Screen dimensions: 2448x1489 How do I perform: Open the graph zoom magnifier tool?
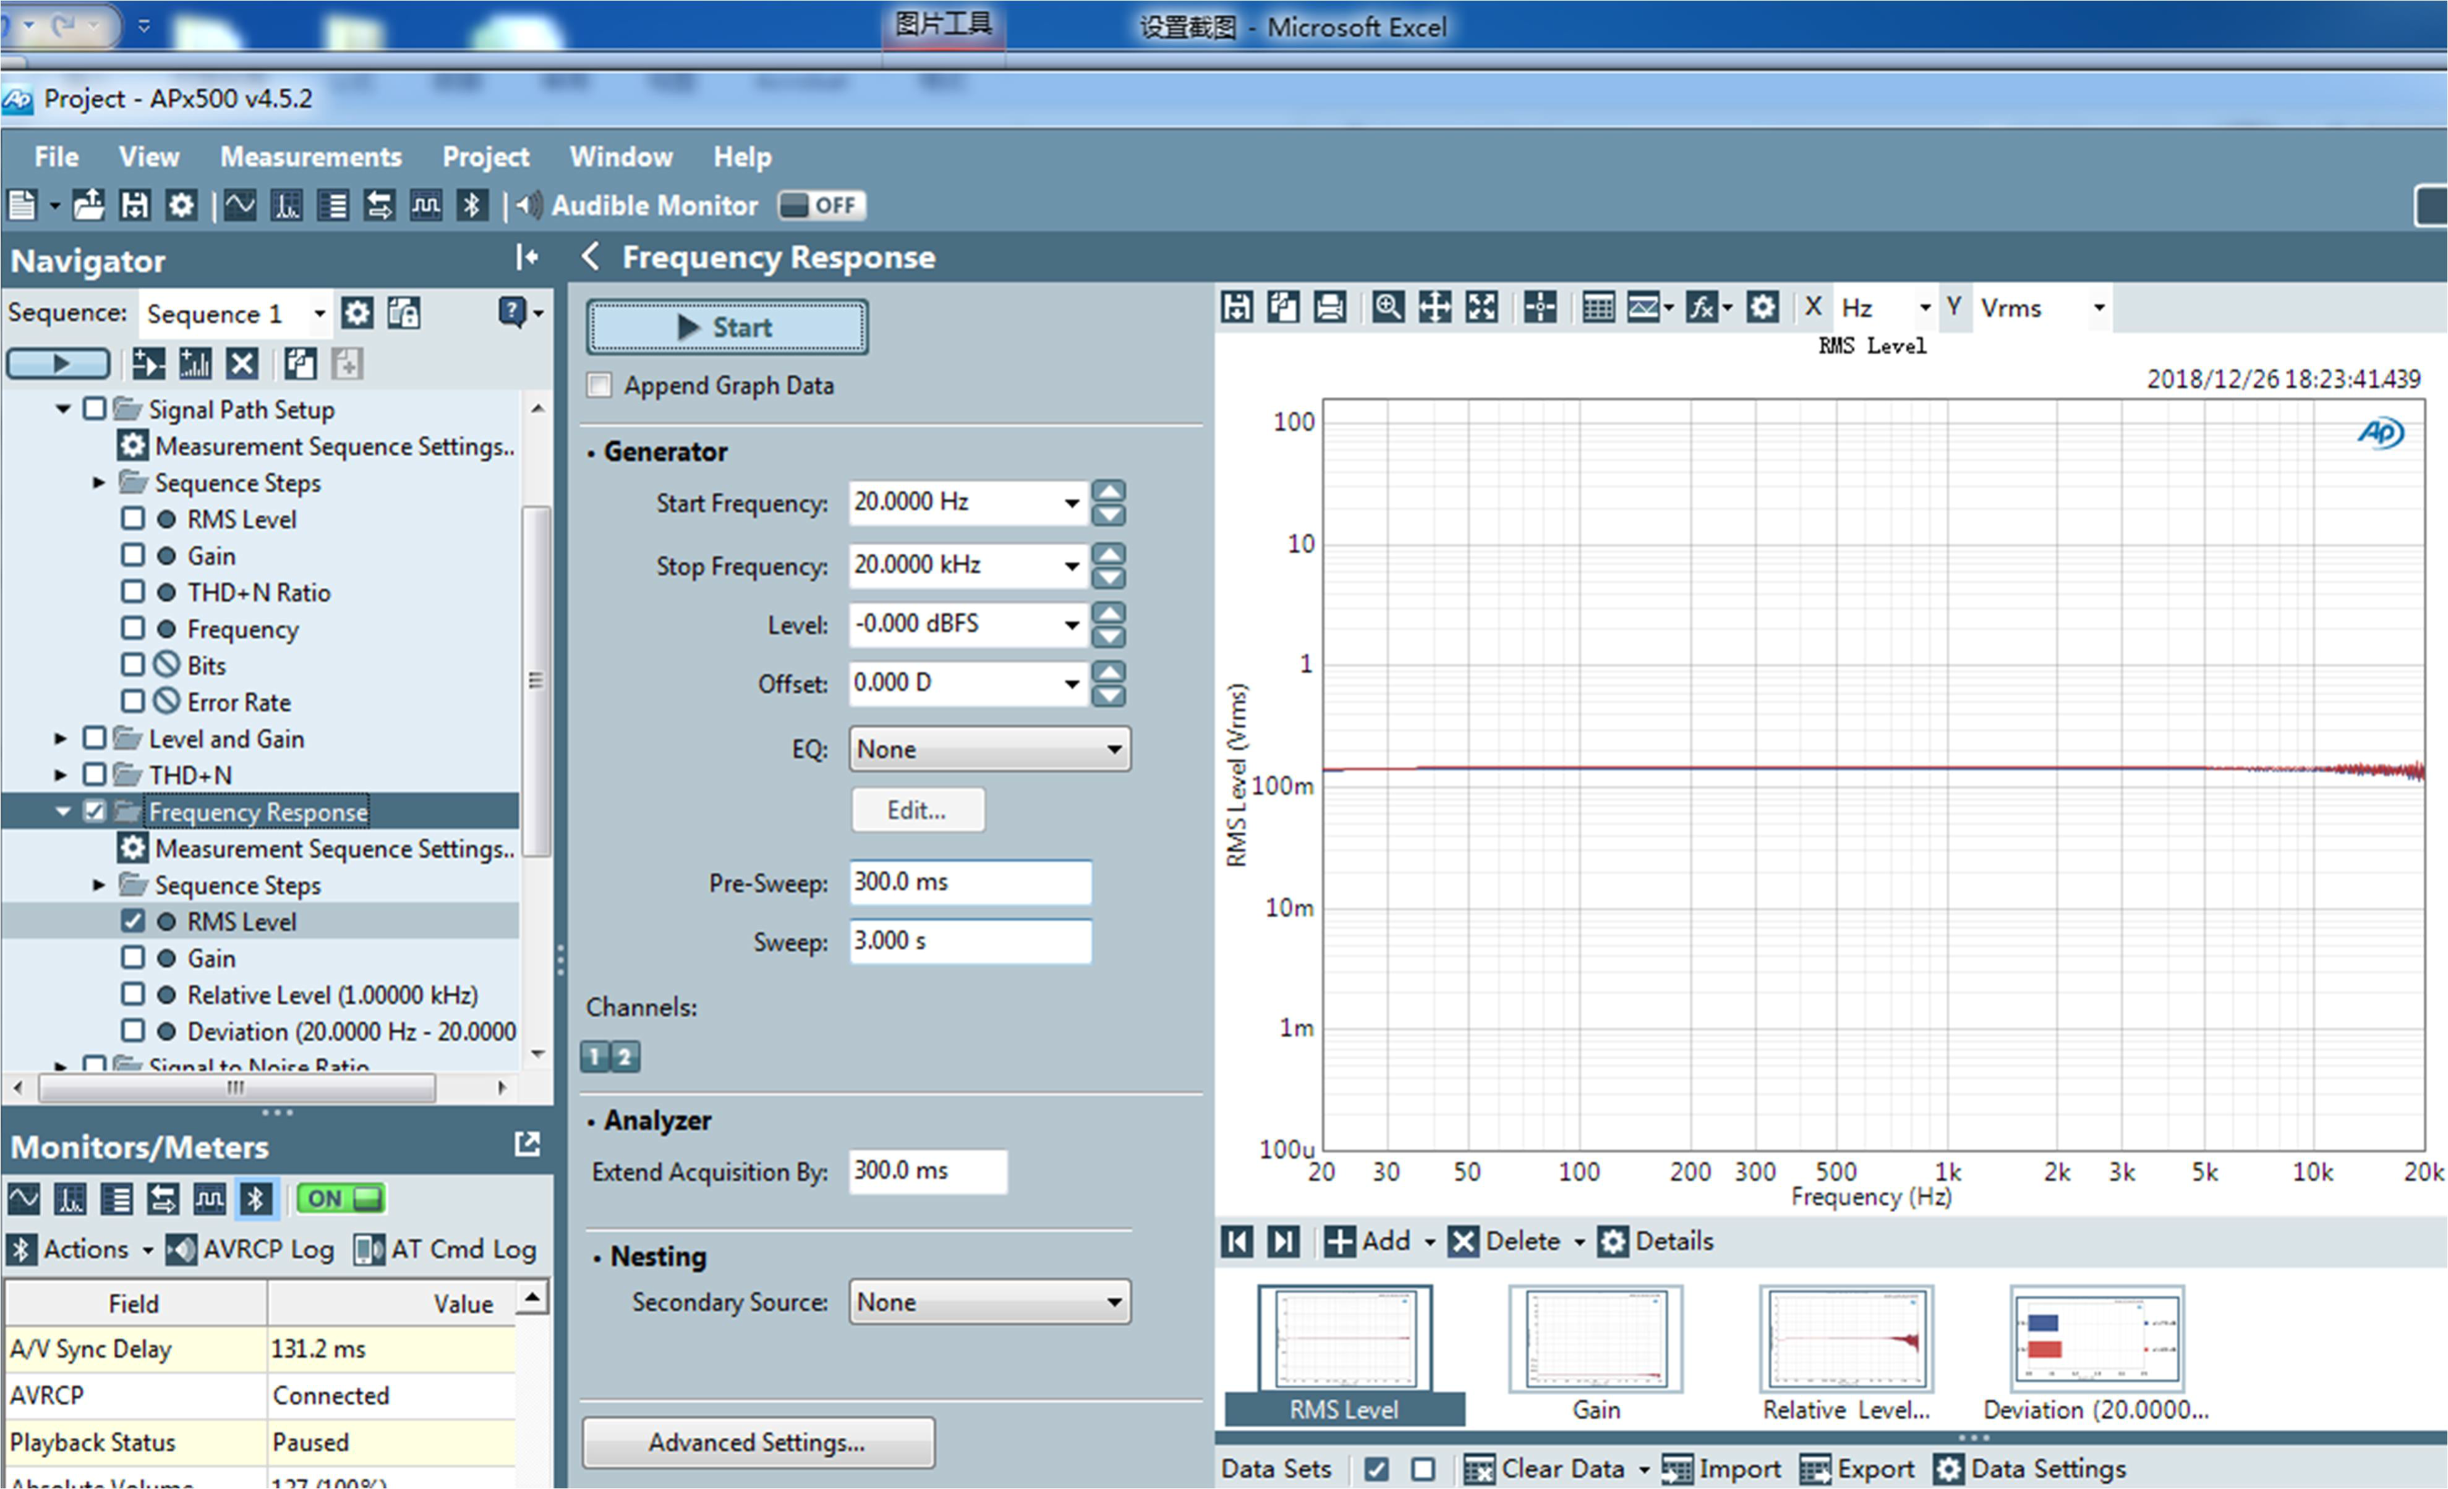point(1387,308)
